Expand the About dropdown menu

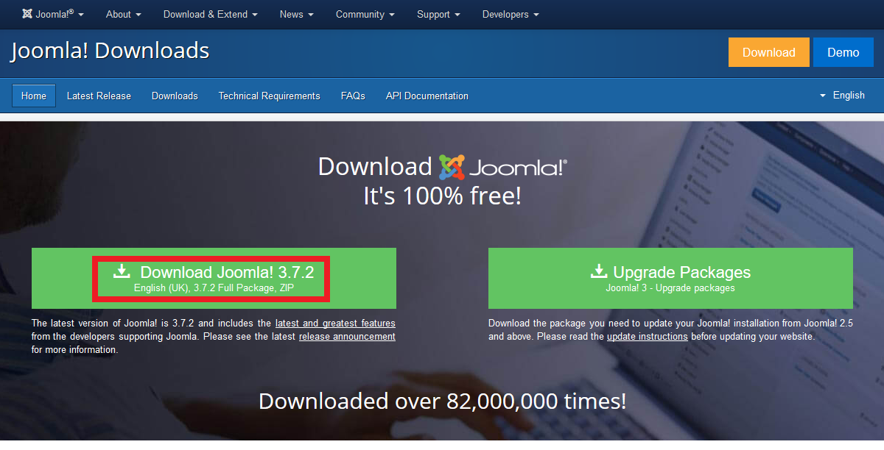123,14
